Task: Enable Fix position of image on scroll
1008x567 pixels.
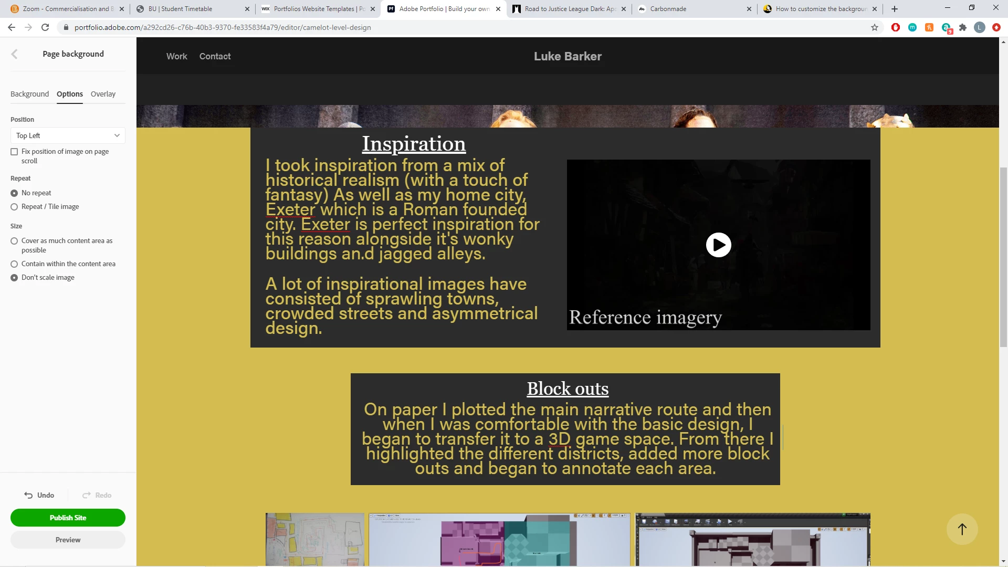Action: click(14, 152)
